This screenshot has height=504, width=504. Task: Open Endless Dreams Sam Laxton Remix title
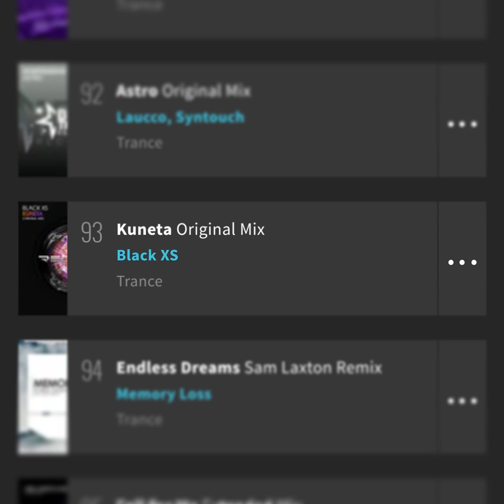[249, 368]
